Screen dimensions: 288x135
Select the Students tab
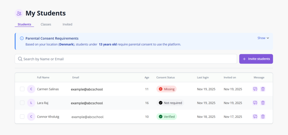click(x=24, y=24)
